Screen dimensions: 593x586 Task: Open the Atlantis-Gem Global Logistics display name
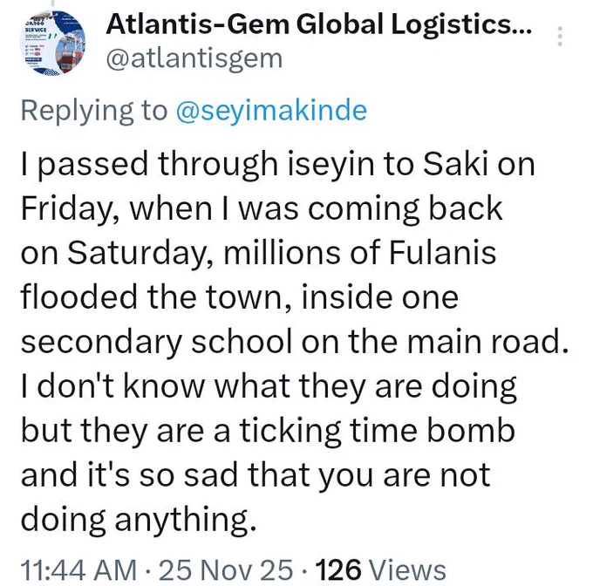(x=319, y=24)
